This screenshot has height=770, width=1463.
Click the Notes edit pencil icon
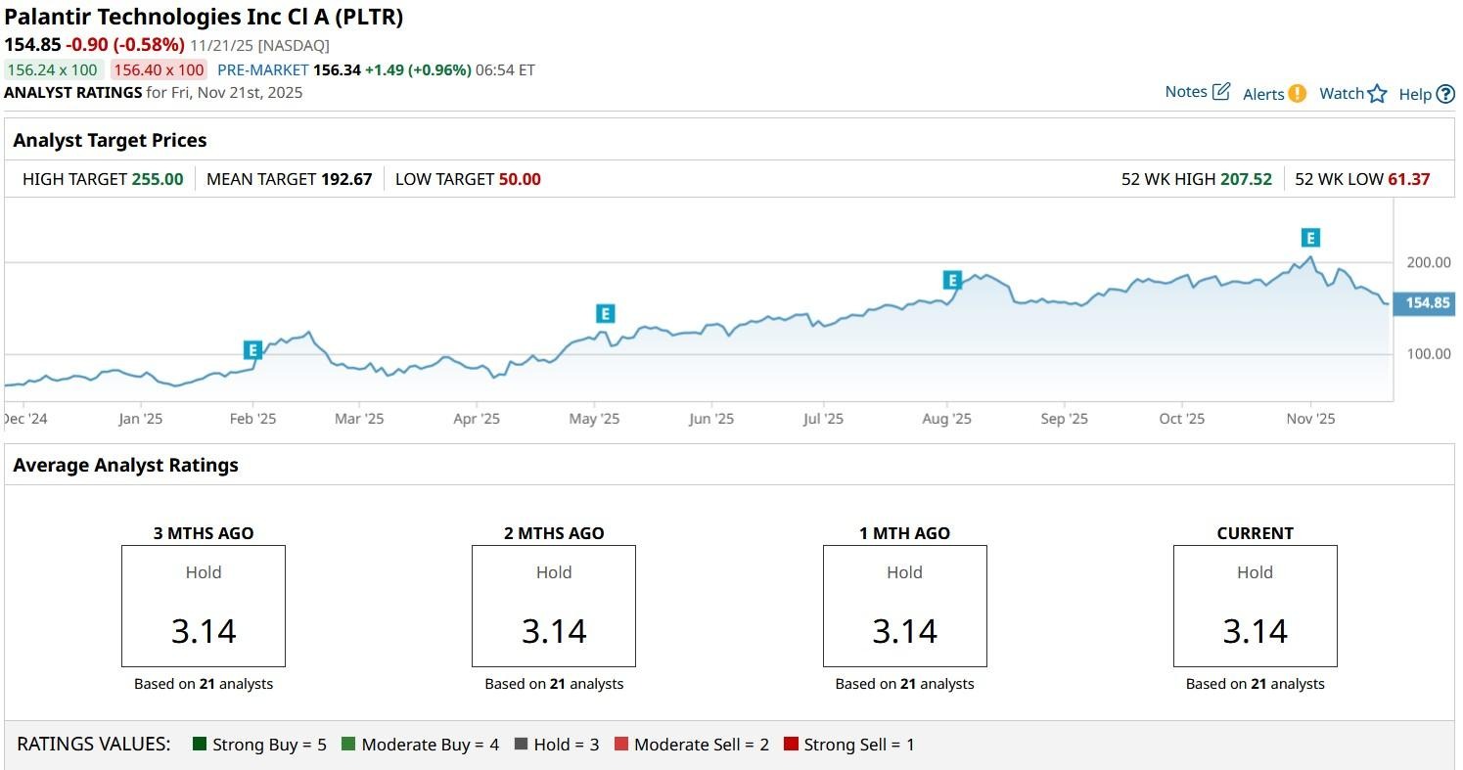click(1221, 92)
